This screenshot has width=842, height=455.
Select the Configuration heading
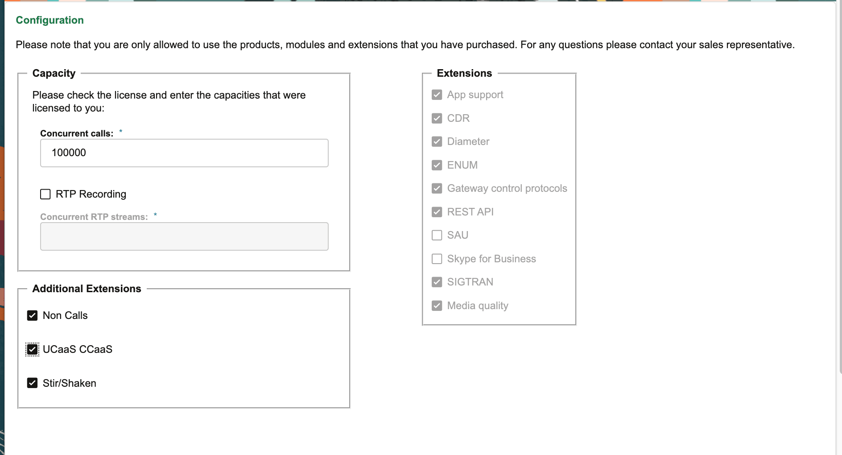point(50,20)
